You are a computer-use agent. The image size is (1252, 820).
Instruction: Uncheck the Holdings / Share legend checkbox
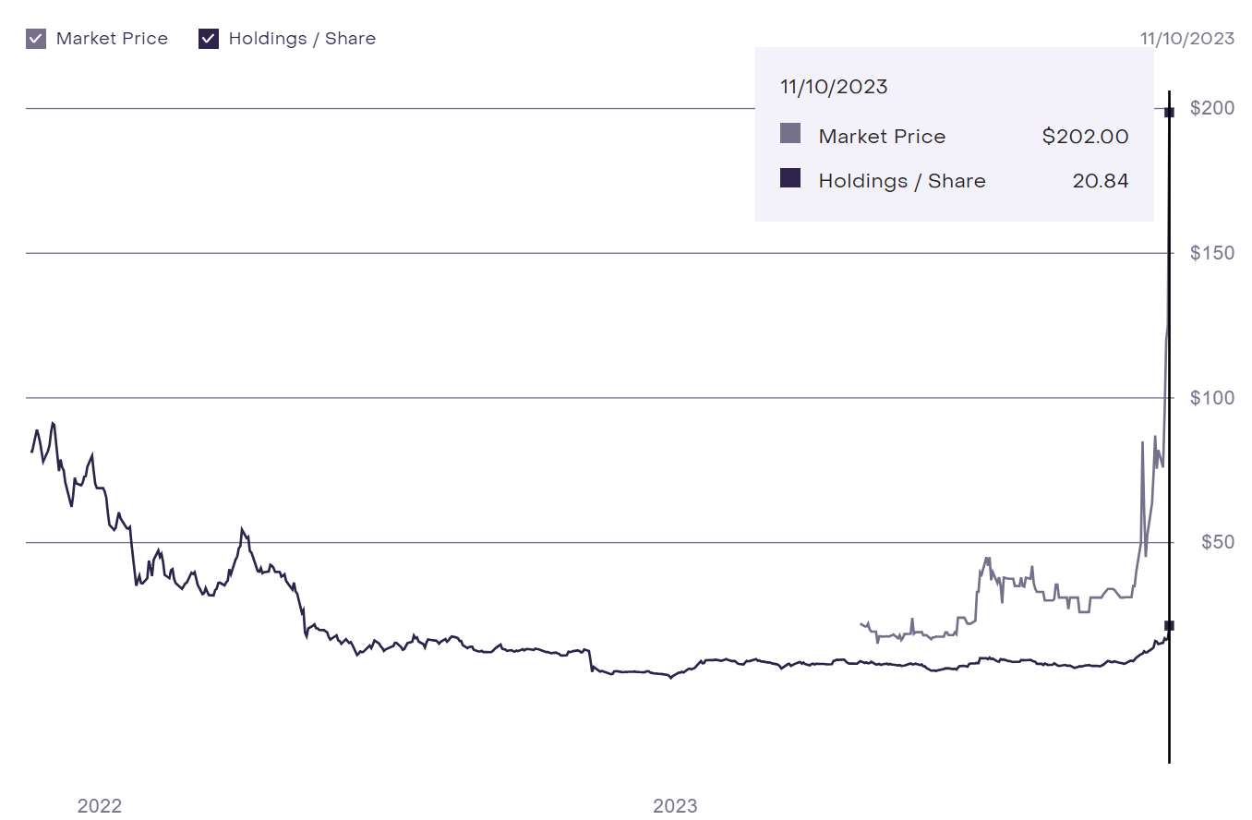coord(209,39)
